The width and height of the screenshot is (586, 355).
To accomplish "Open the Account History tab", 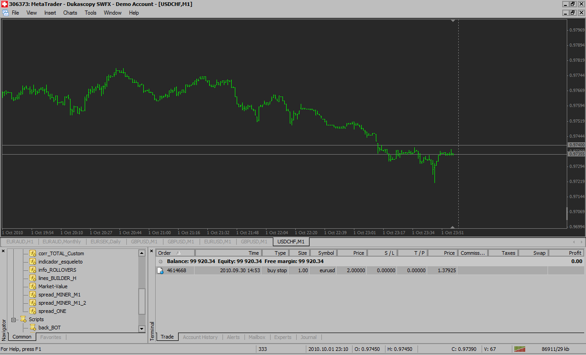I will pos(200,337).
